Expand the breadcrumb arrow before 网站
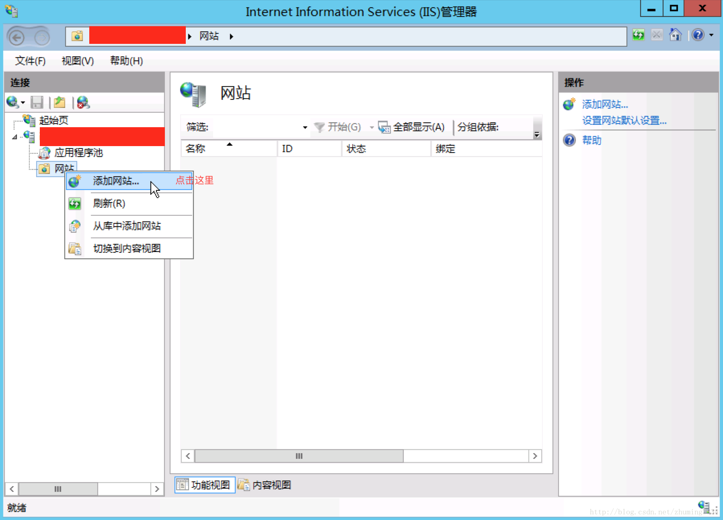723x520 pixels. pyautogui.click(x=189, y=37)
